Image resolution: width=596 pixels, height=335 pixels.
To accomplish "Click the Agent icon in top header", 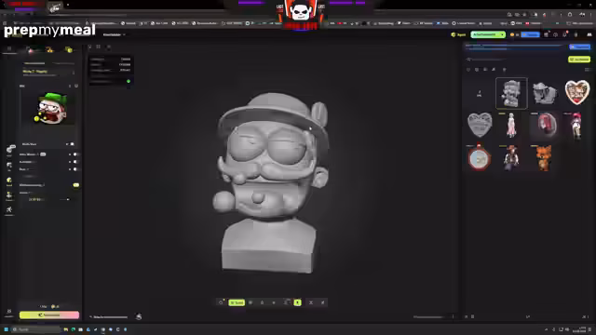I will coord(458,34).
